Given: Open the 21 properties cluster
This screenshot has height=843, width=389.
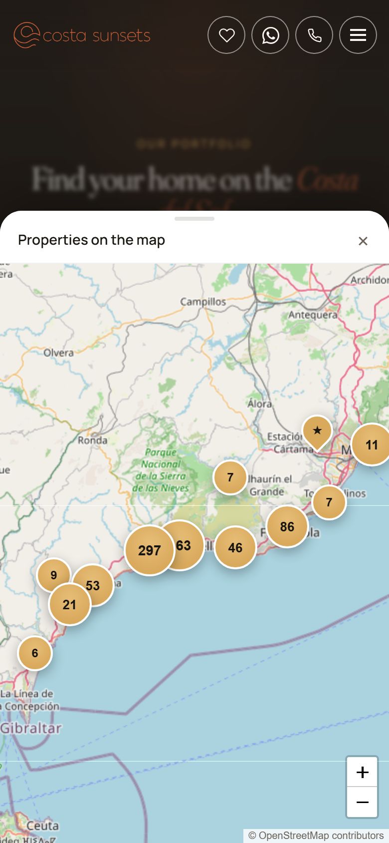Looking at the screenshot, I should (x=69, y=604).
